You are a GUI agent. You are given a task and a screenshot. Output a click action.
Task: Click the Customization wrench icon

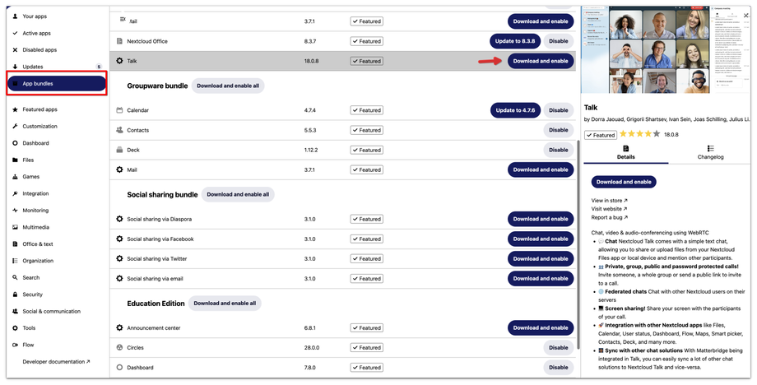pyautogui.click(x=15, y=127)
